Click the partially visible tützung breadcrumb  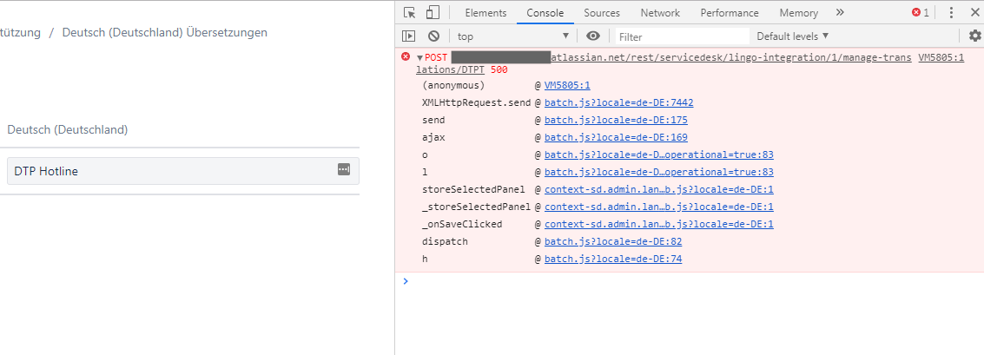click(x=21, y=33)
